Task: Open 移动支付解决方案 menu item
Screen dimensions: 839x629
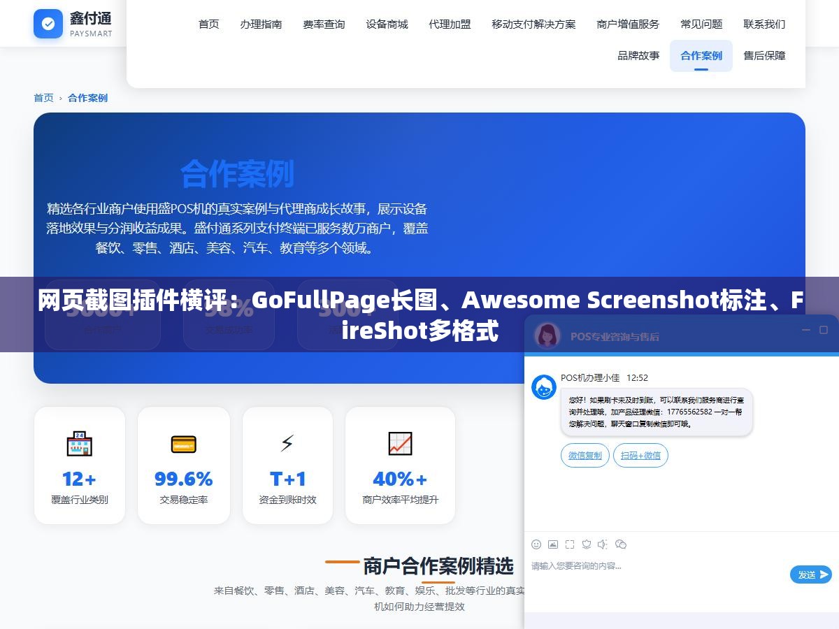Action: coord(533,24)
